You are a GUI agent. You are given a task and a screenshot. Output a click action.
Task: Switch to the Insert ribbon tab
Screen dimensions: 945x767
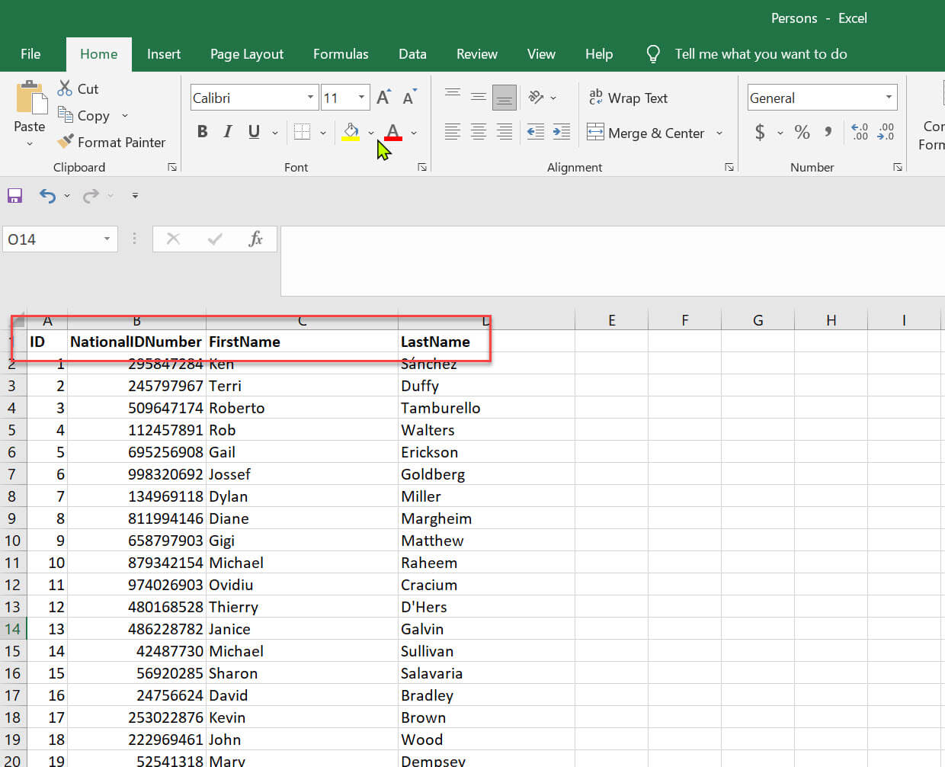coord(163,54)
